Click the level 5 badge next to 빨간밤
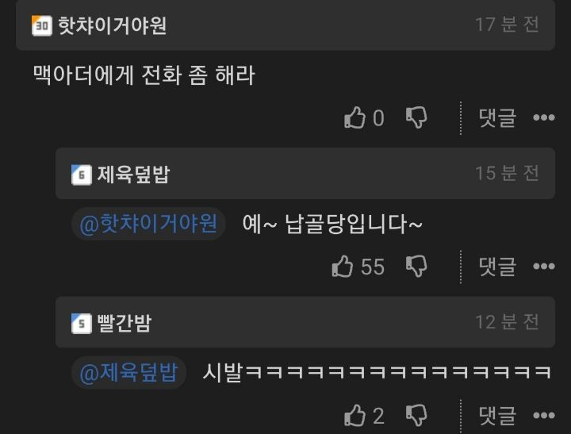 coord(81,324)
